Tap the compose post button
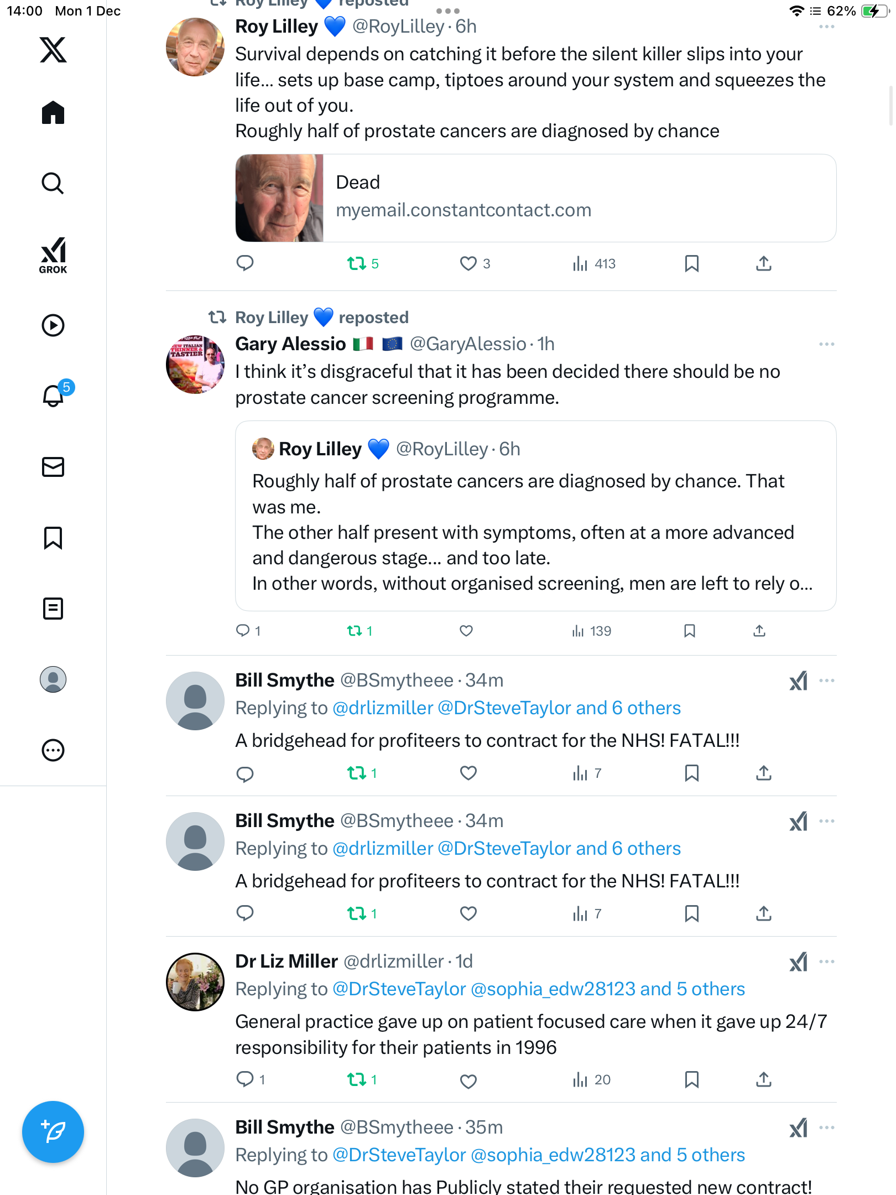This screenshot has width=896, height=1195. click(x=53, y=1132)
